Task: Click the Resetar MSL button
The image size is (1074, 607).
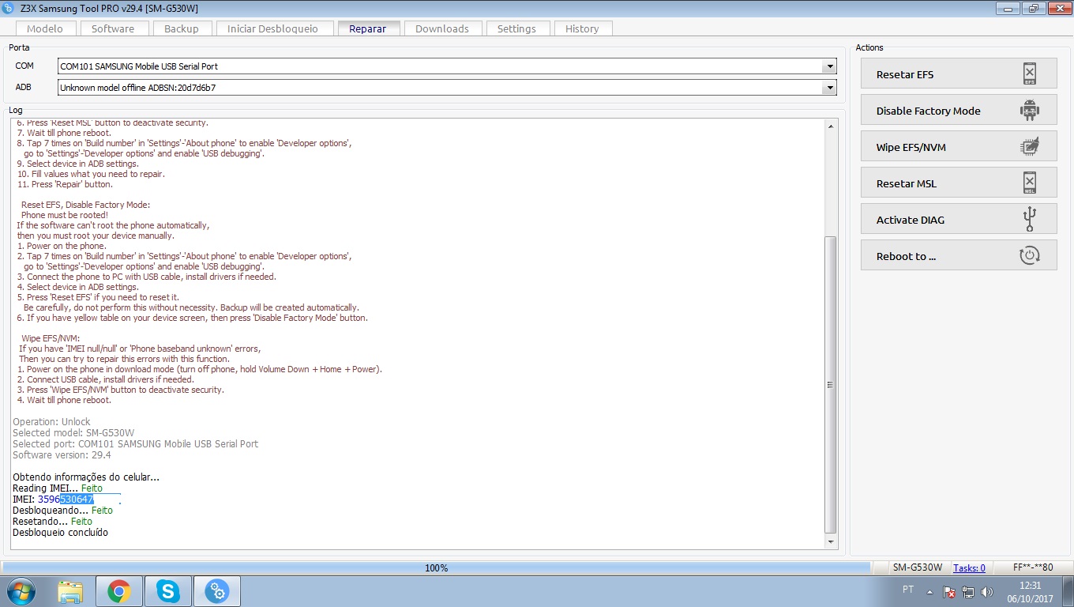Action: coord(959,183)
